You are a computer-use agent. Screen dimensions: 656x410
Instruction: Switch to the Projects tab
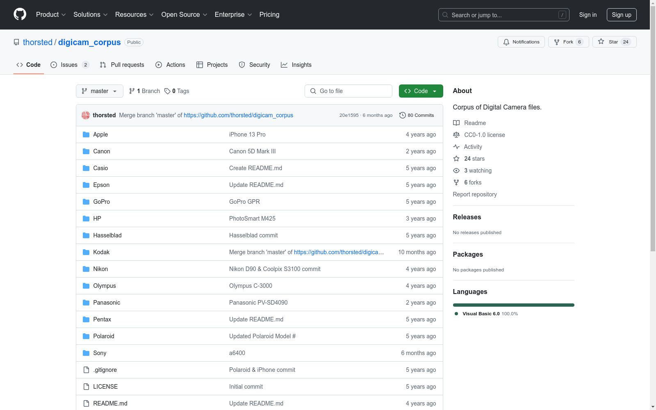point(212,65)
